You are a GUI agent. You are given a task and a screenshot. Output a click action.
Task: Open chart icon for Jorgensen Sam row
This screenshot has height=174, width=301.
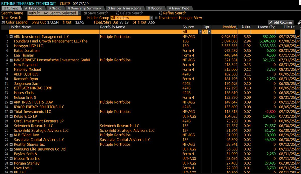click(298, 83)
